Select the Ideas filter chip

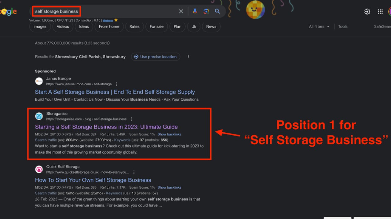point(84,26)
